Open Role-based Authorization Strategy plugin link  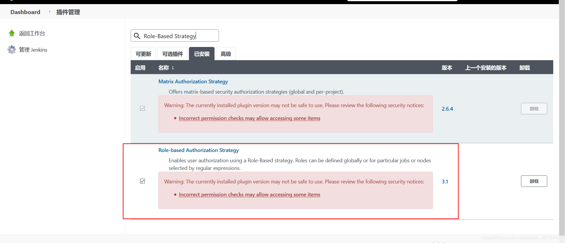[199, 150]
